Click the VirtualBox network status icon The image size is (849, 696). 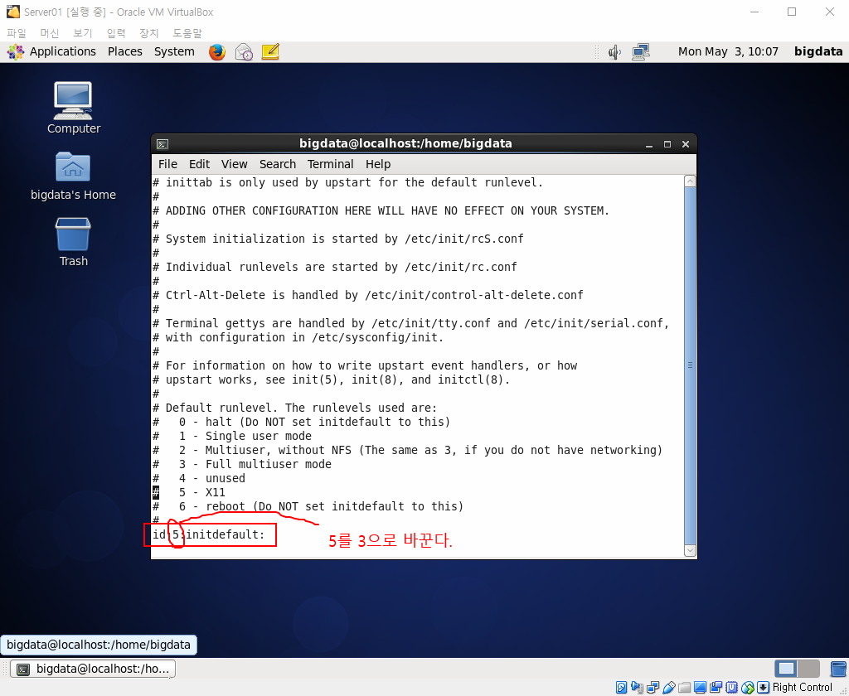pos(653,688)
